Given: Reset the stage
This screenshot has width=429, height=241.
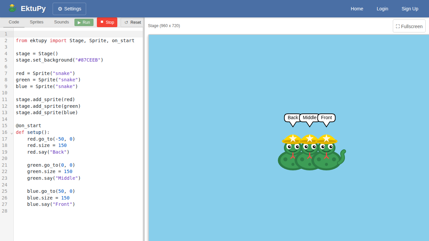Looking at the screenshot, I should coord(132,22).
